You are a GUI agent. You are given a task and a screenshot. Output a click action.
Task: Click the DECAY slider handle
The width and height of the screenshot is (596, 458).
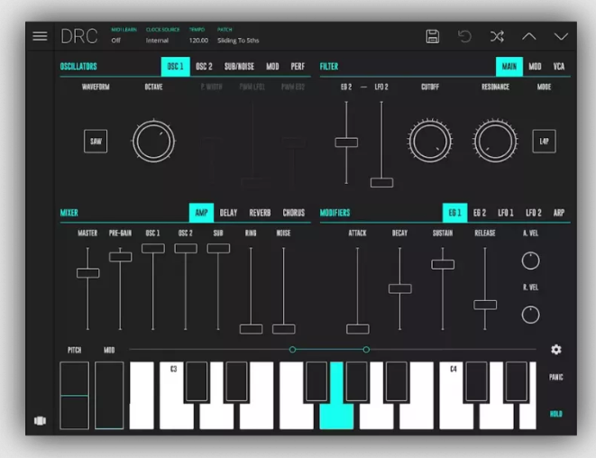tap(399, 289)
